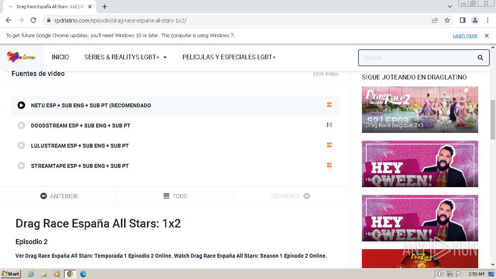The image size is (496, 279).
Task: Click the Drag Race España All Stars: 1x2 heading
Action: 98,224
